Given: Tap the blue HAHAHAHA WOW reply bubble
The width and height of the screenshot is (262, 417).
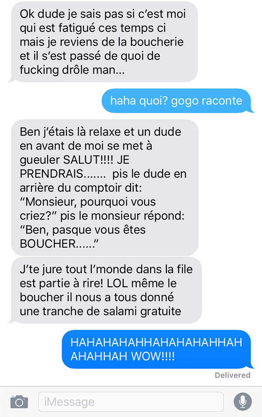Looking at the screenshot, I should point(157,349).
